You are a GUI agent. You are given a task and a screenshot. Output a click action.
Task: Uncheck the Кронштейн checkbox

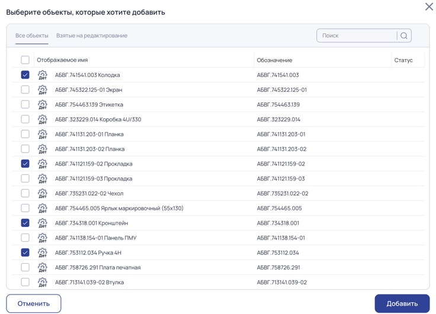(x=25, y=223)
